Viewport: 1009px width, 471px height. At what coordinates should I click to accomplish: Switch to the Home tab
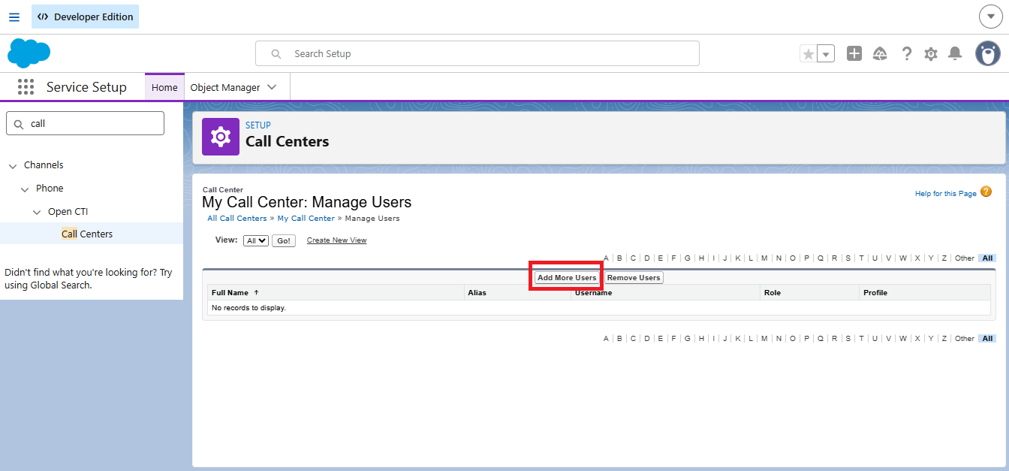coord(164,87)
